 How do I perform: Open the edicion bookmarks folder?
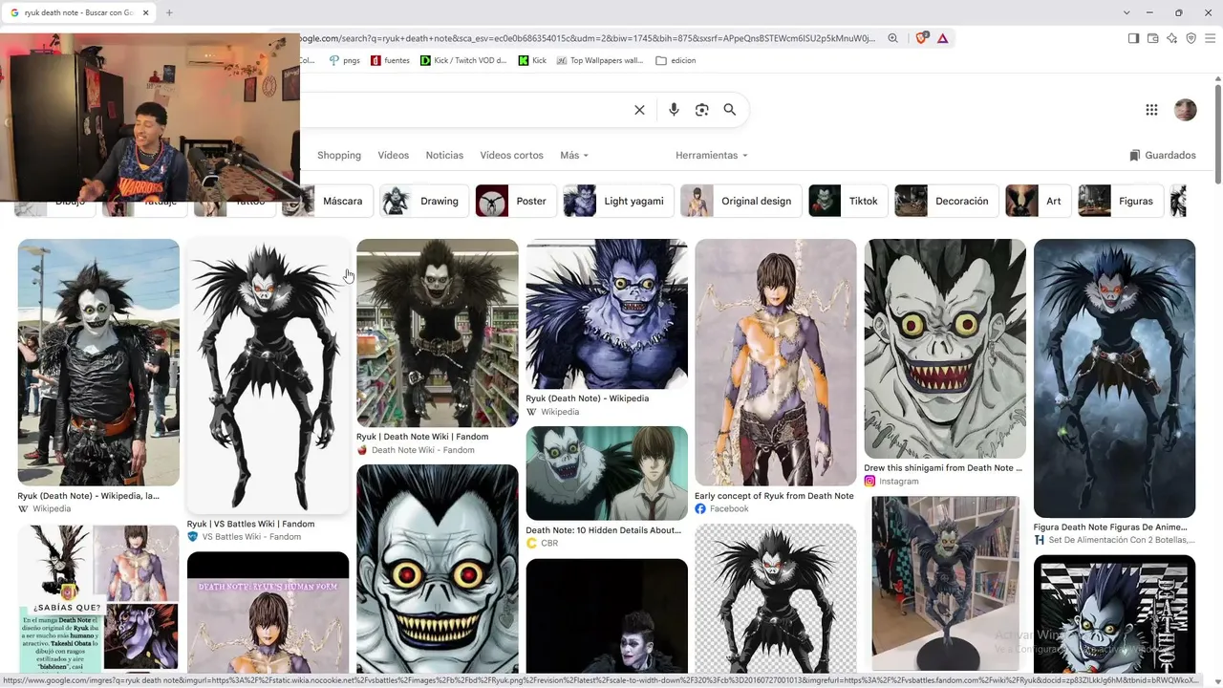pyautogui.click(x=676, y=60)
